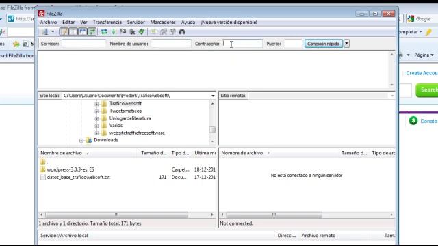Click the local tree vertical scrollbar thumb
This screenshot has height=246, width=438.
tap(212, 130)
